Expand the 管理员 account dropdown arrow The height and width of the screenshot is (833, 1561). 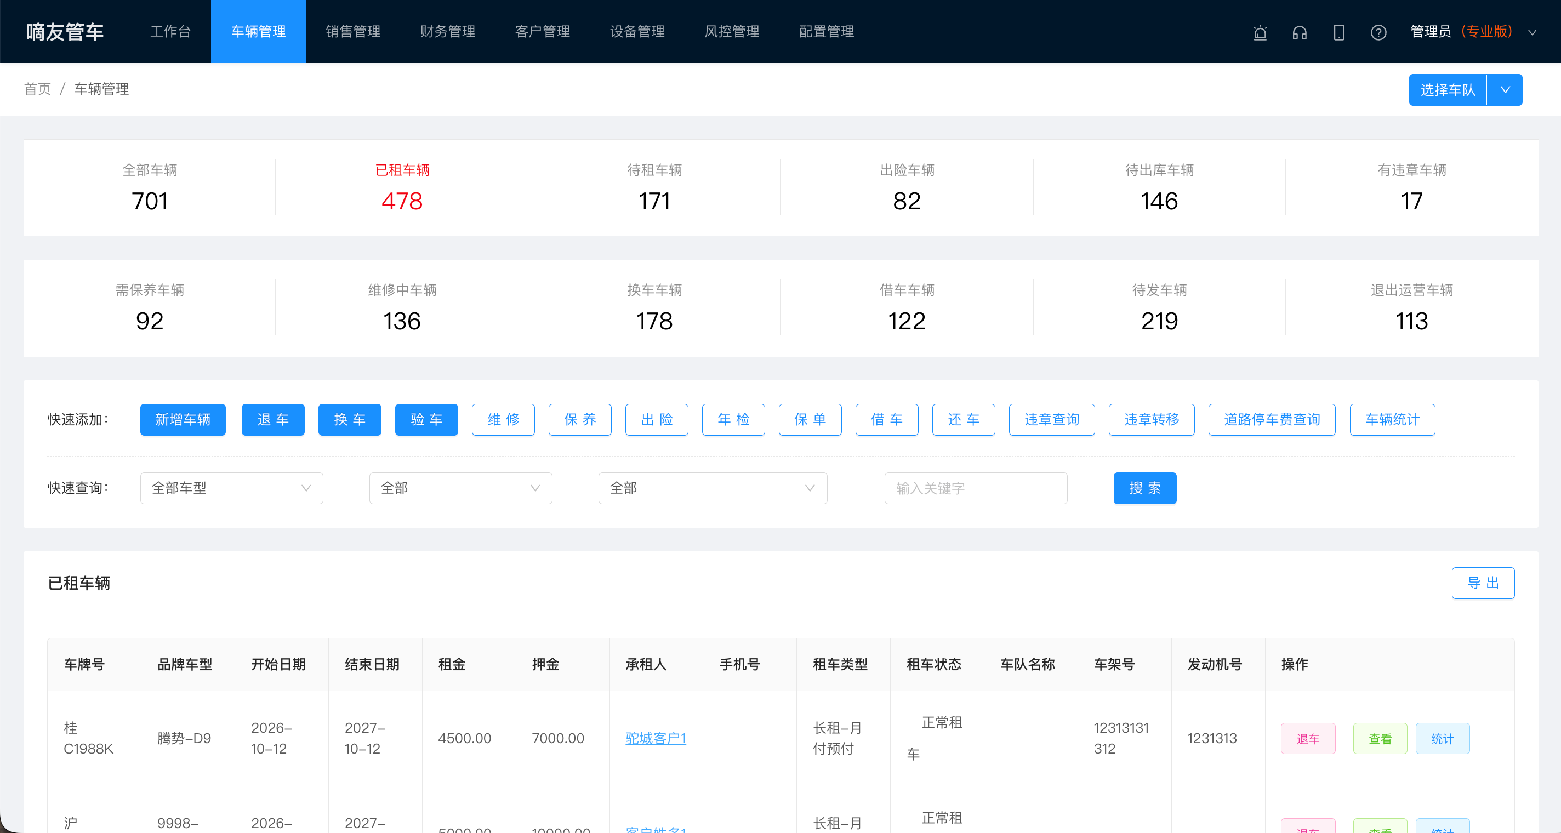pos(1532,33)
